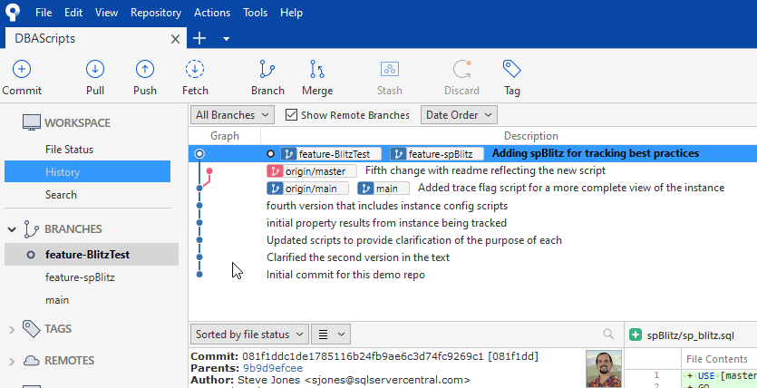Click the Push toolbar icon
This screenshot has height=388, width=757.
coord(145,70)
